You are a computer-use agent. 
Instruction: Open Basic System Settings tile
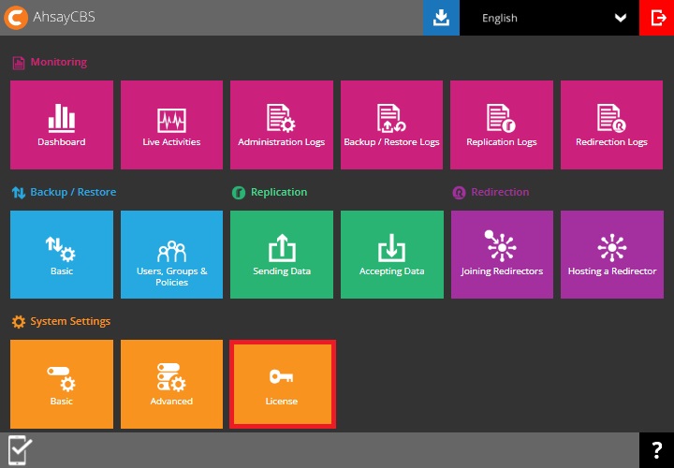pos(62,384)
